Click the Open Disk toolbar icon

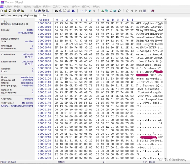(x=102, y=11)
